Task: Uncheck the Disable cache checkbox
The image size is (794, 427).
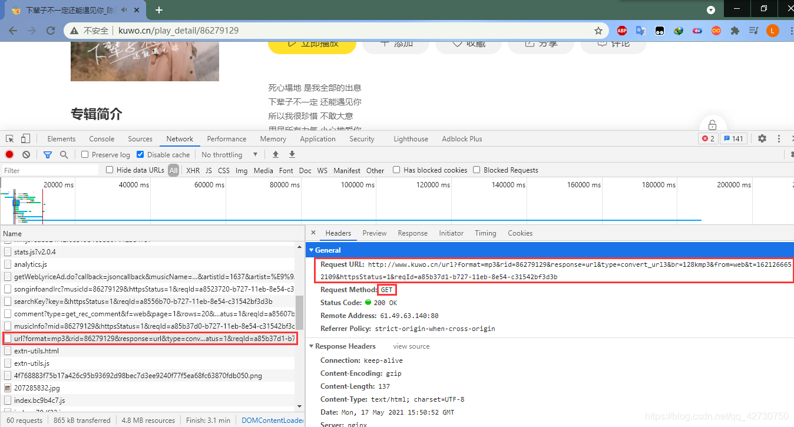Action: [x=140, y=154]
